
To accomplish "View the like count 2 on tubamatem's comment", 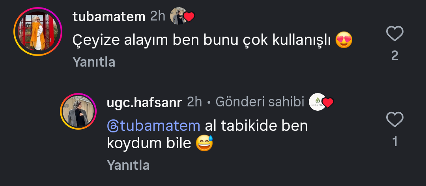I will (x=394, y=56).
